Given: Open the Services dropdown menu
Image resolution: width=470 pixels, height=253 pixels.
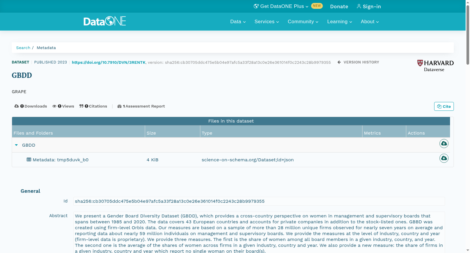Looking at the screenshot, I should pos(267,21).
